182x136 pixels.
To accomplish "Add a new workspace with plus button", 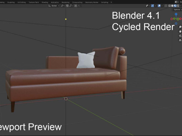I will [111, 2].
